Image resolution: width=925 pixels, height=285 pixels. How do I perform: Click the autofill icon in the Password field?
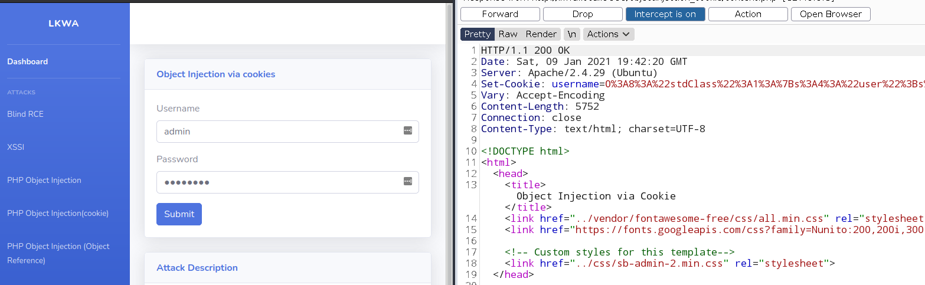tap(407, 182)
